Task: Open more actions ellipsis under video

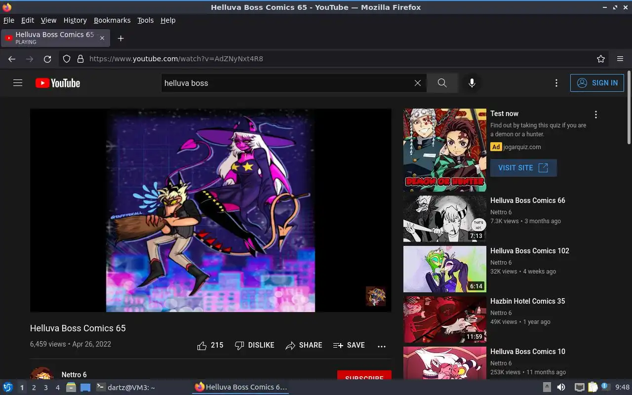Action: [x=382, y=346]
